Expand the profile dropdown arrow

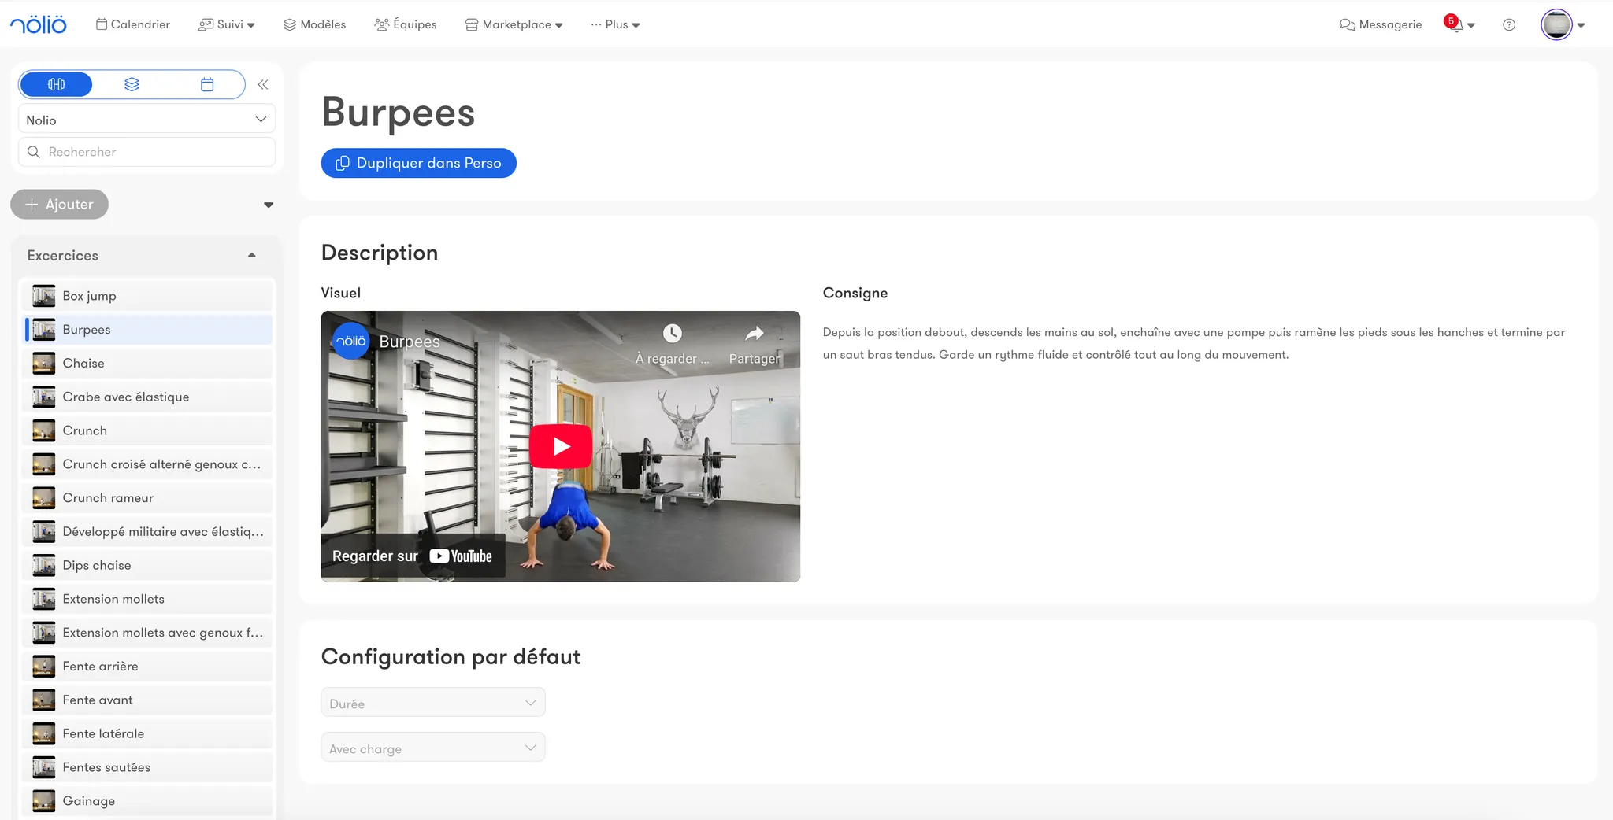pyautogui.click(x=1581, y=25)
